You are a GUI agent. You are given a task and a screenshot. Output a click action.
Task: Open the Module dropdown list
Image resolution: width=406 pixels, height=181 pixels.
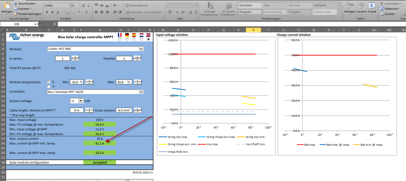pos(141,48)
